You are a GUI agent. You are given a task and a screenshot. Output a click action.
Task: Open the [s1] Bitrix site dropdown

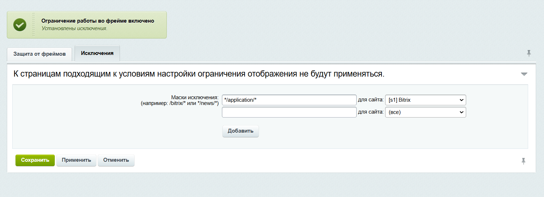click(425, 100)
